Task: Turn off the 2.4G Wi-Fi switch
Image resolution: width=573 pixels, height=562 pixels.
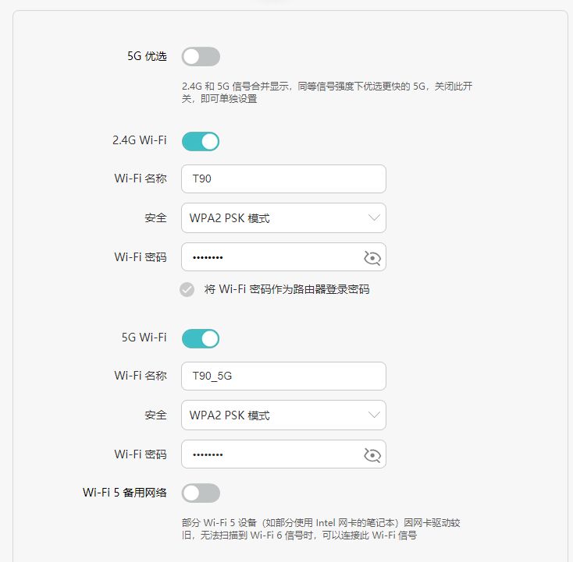Action: (x=201, y=141)
